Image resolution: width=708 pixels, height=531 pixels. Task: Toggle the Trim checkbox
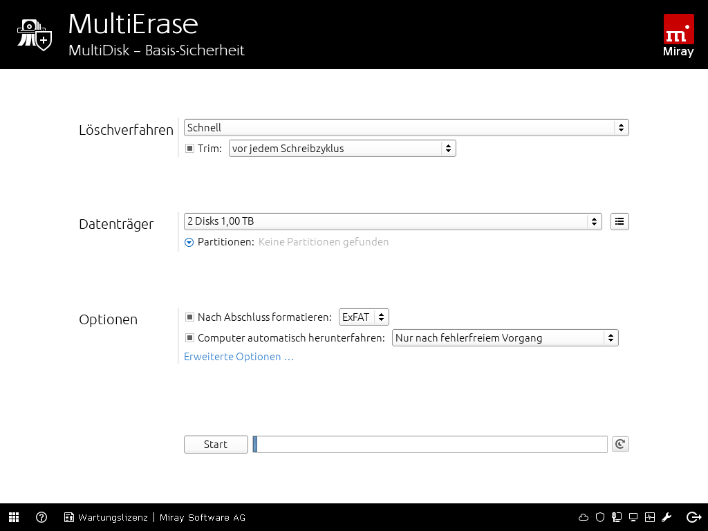[x=190, y=149]
